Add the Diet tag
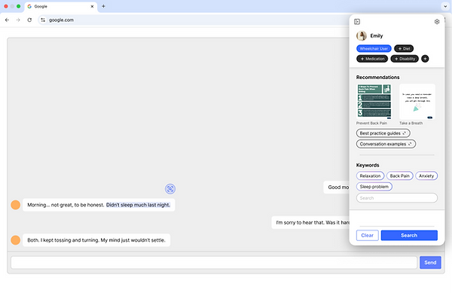Viewport: 452px width, 293px height. tap(404, 48)
